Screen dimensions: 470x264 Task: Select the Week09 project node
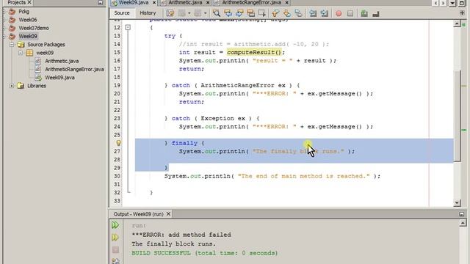click(28, 36)
